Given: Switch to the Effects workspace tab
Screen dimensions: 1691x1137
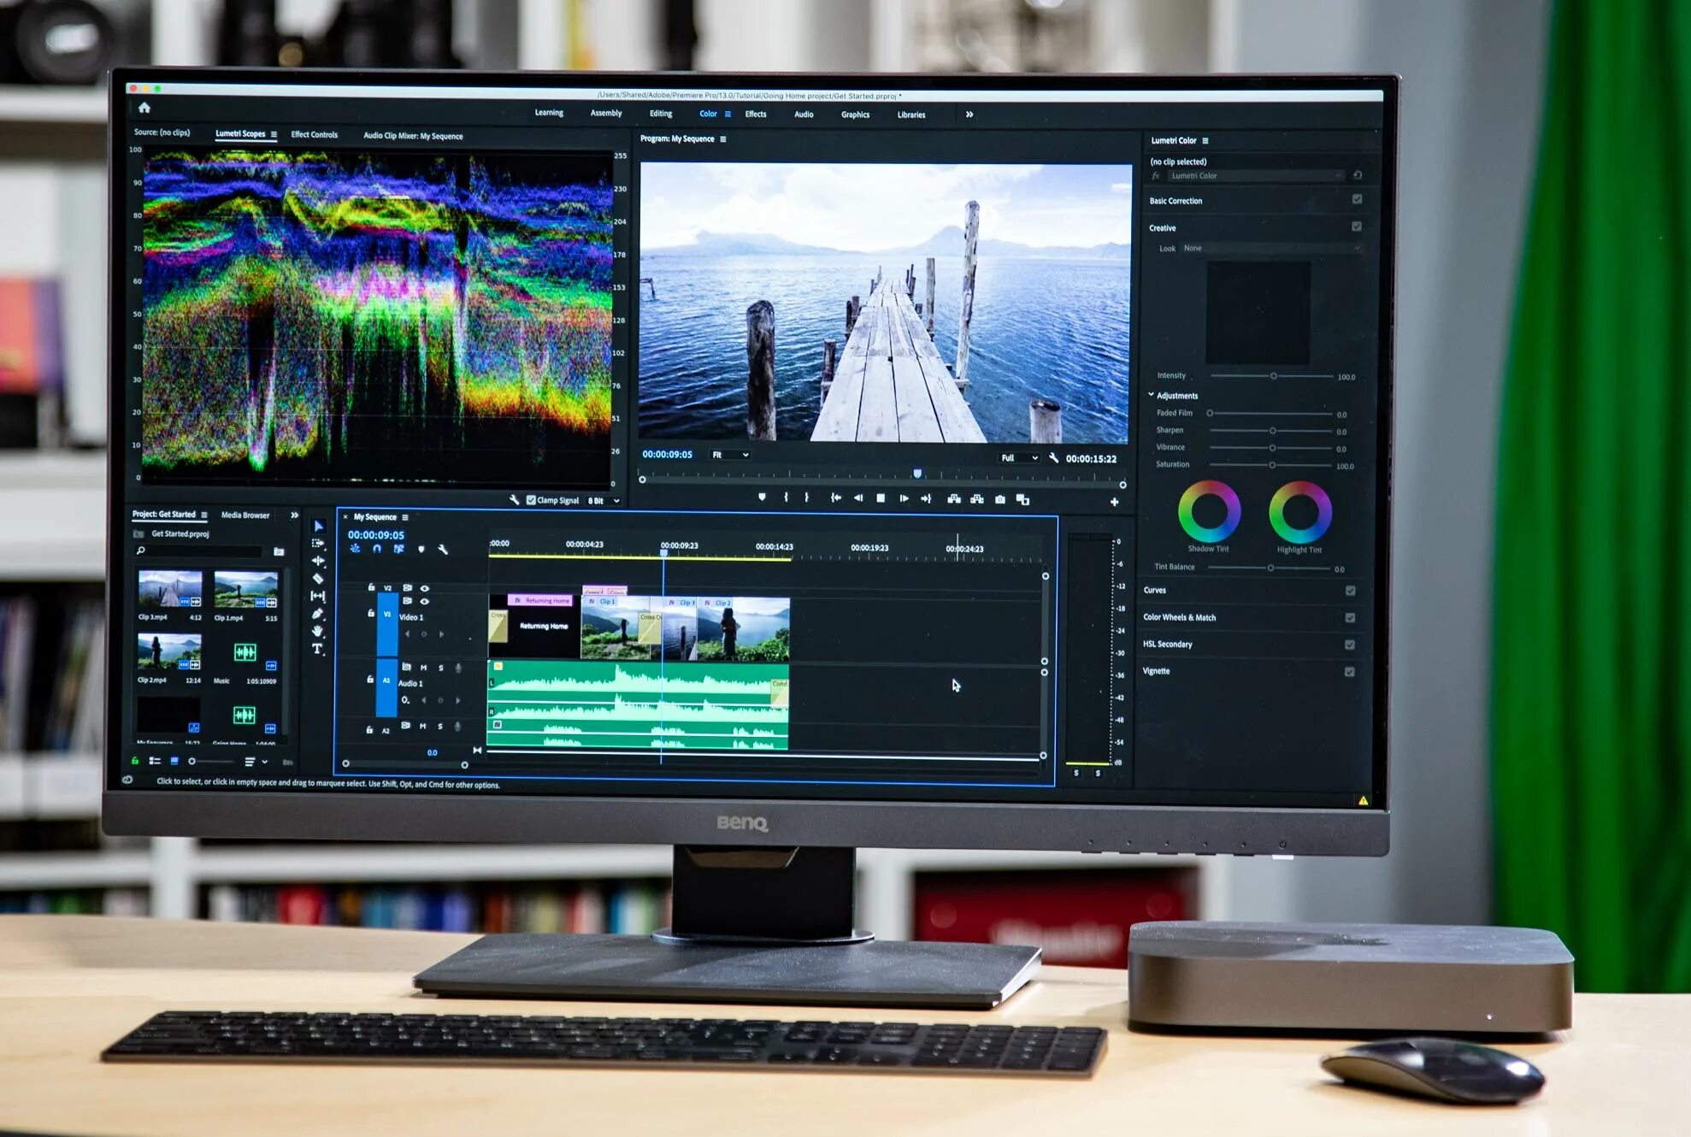Looking at the screenshot, I should tap(755, 114).
